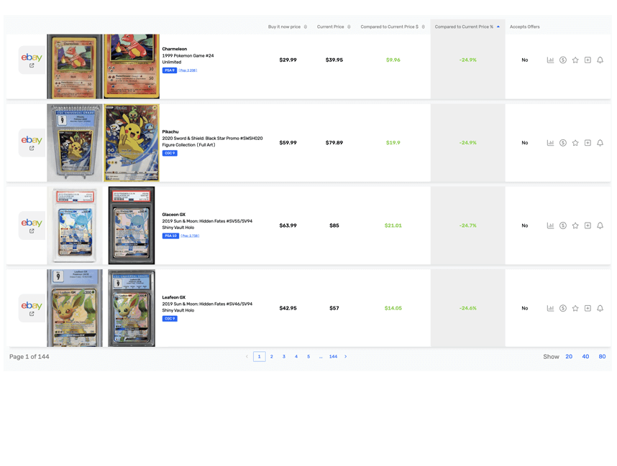Open price chart icon for Pikachu row

tap(550, 143)
